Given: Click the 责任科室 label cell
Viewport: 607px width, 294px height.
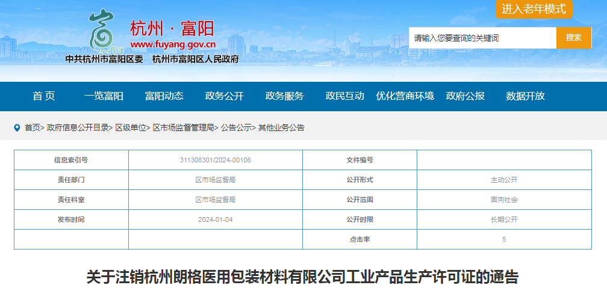Looking at the screenshot, I should [71, 200].
